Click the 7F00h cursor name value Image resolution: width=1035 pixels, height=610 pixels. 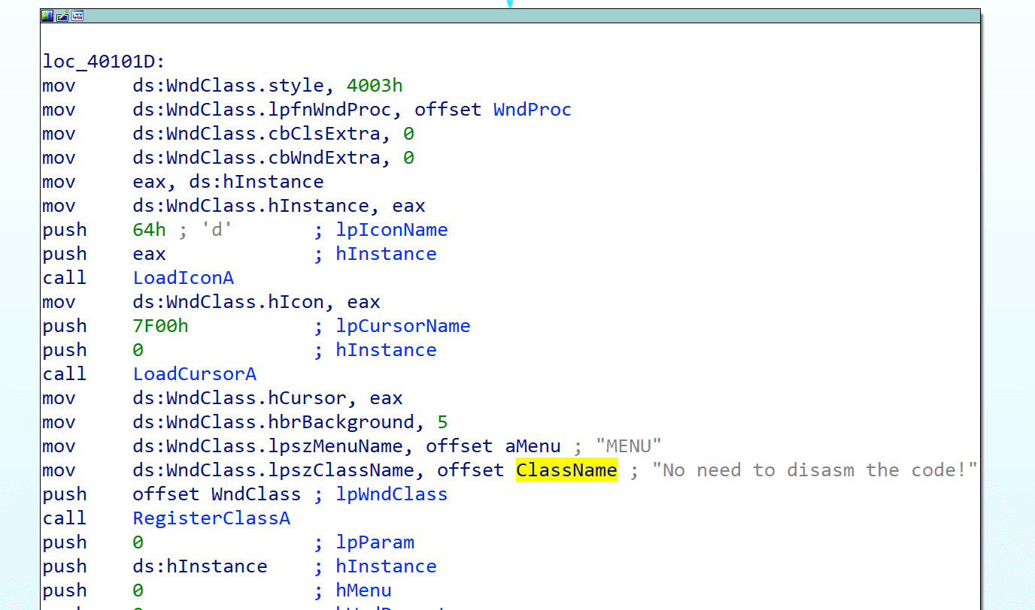click(x=161, y=326)
